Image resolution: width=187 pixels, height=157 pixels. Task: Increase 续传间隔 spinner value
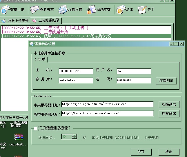click(x=75, y=135)
